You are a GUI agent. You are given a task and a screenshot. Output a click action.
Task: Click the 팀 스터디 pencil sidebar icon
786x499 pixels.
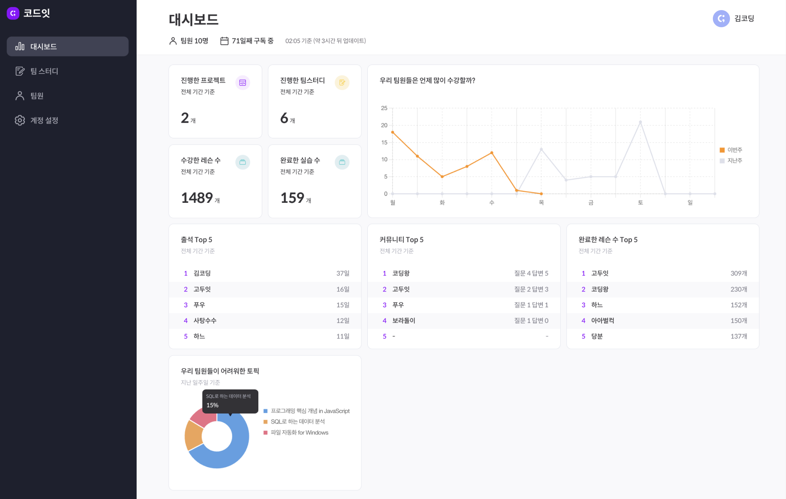pyautogui.click(x=20, y=71)
